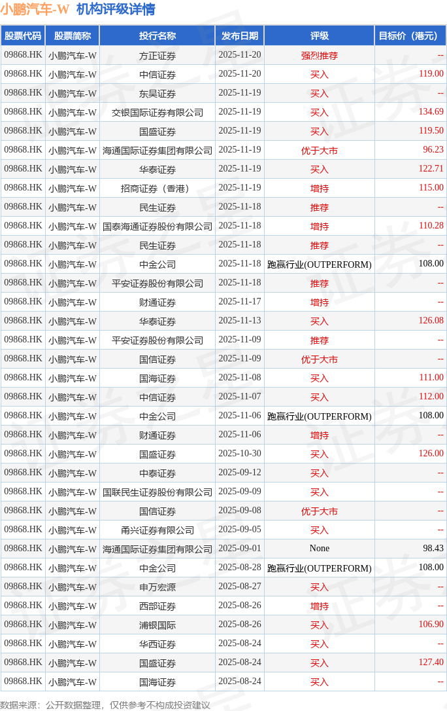
Task: Click the None rating cell
Action: click(320, 549)
